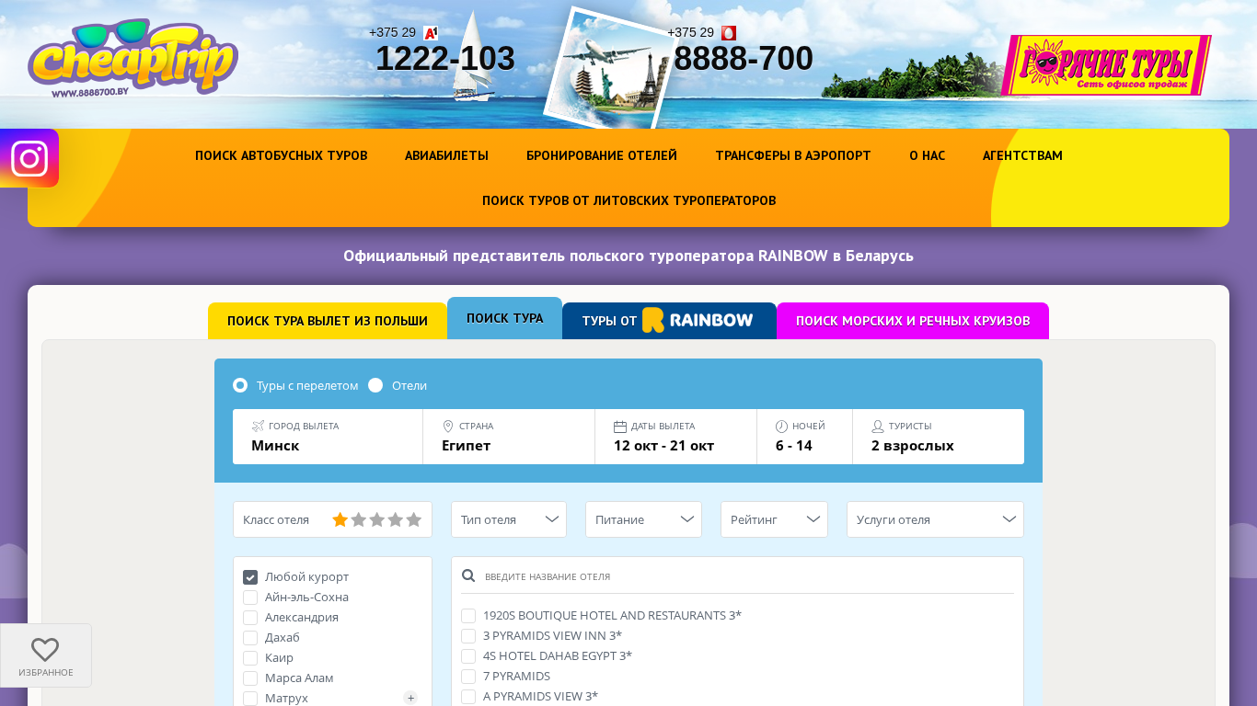This screenshot has height=706, width=1257.
Task: Expand the Матрух resort sublist
Action: [410, 699]
